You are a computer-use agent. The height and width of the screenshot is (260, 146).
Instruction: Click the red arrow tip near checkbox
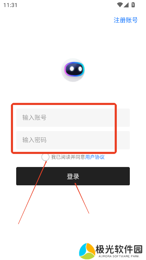tap(46, 161)
